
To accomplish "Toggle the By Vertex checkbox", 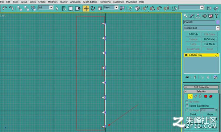I will coord(187,102).
